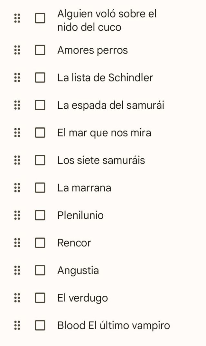
Task: Select the title La lista de Schindler
Action: (x=106, y=77)
